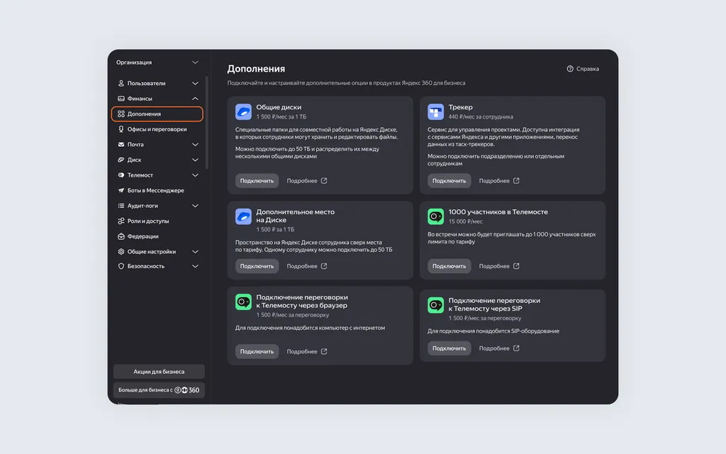
Task: Click Подключить for Телемост через браузер
Action: 257,351
